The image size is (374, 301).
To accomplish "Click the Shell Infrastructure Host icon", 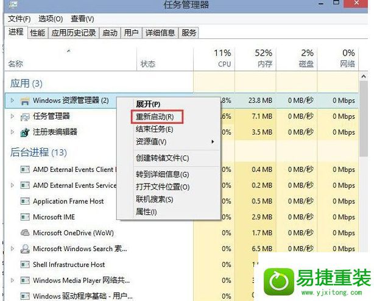I will [x=25, y=264].
